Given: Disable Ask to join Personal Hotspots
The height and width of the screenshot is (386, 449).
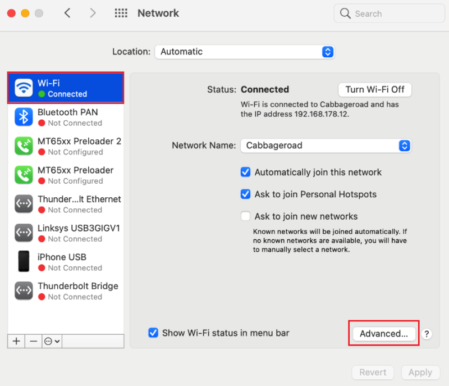Looking at the screenshot, I should click(245, 194).
